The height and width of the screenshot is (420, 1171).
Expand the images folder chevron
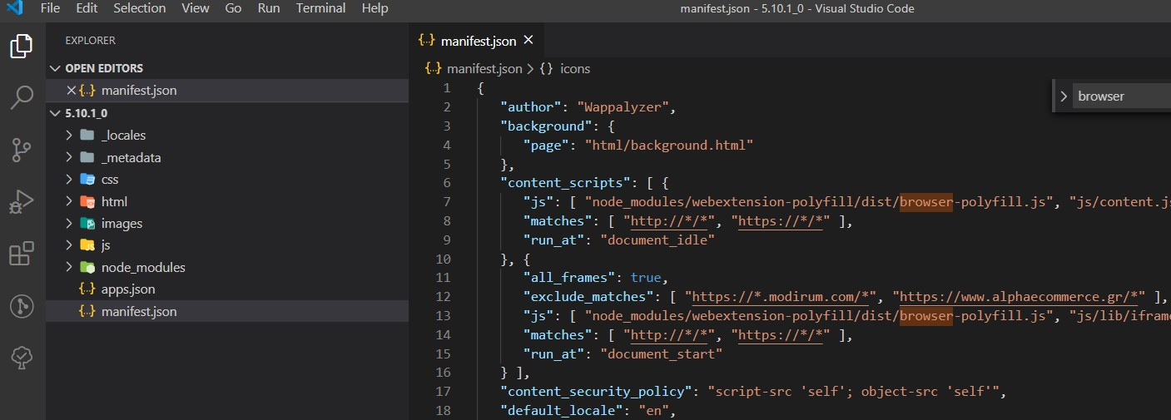[x=69, y=223]
